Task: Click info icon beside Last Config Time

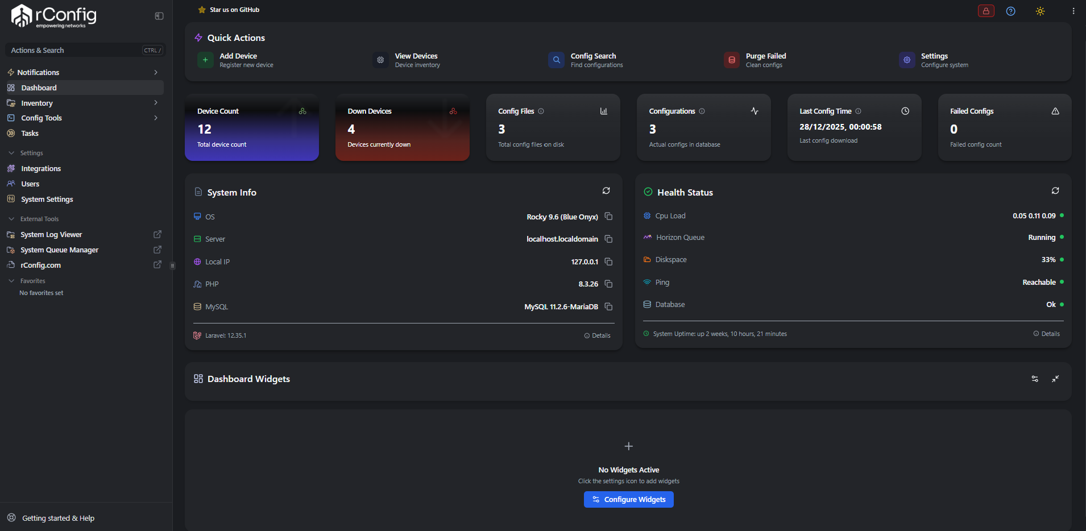Action: [x=858, y=111]
